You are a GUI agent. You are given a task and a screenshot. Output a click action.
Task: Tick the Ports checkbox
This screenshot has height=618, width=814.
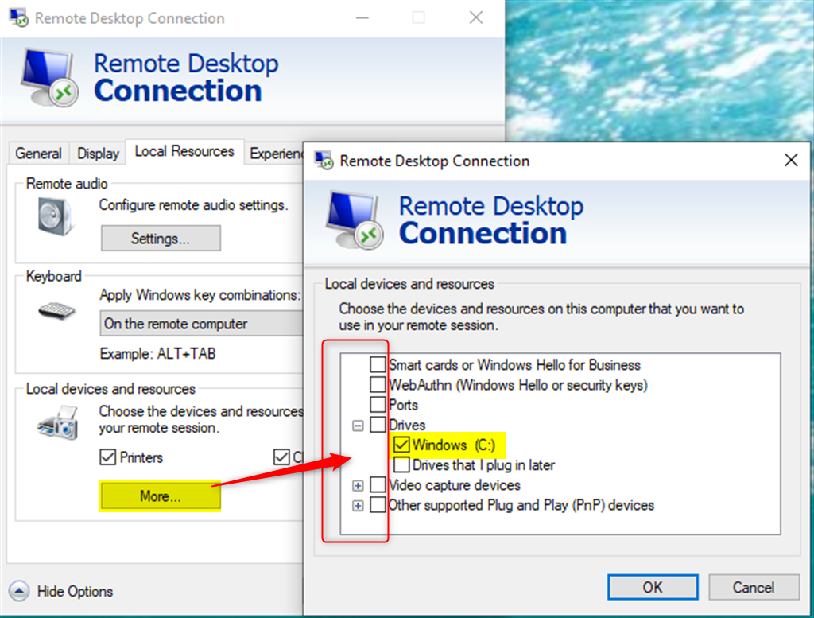click(x=378, y=405)
